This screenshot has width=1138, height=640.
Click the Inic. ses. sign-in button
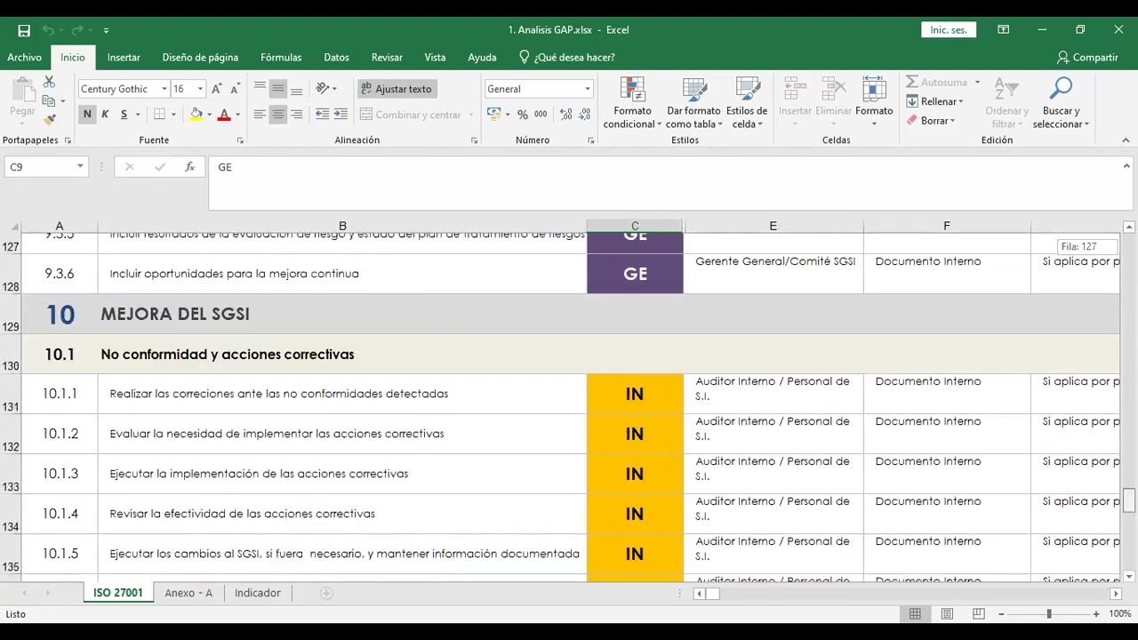(949, 30)
